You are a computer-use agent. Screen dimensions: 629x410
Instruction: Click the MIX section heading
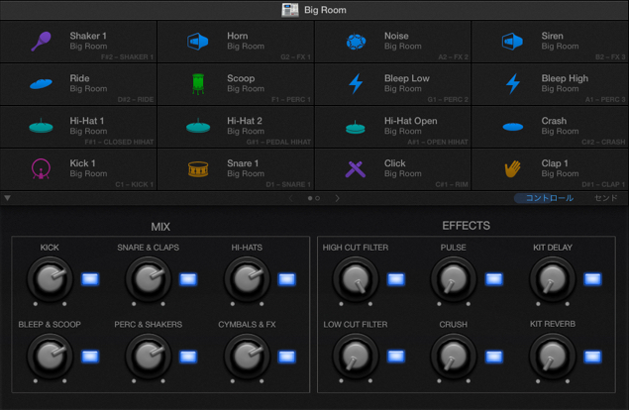coord(160,227)
